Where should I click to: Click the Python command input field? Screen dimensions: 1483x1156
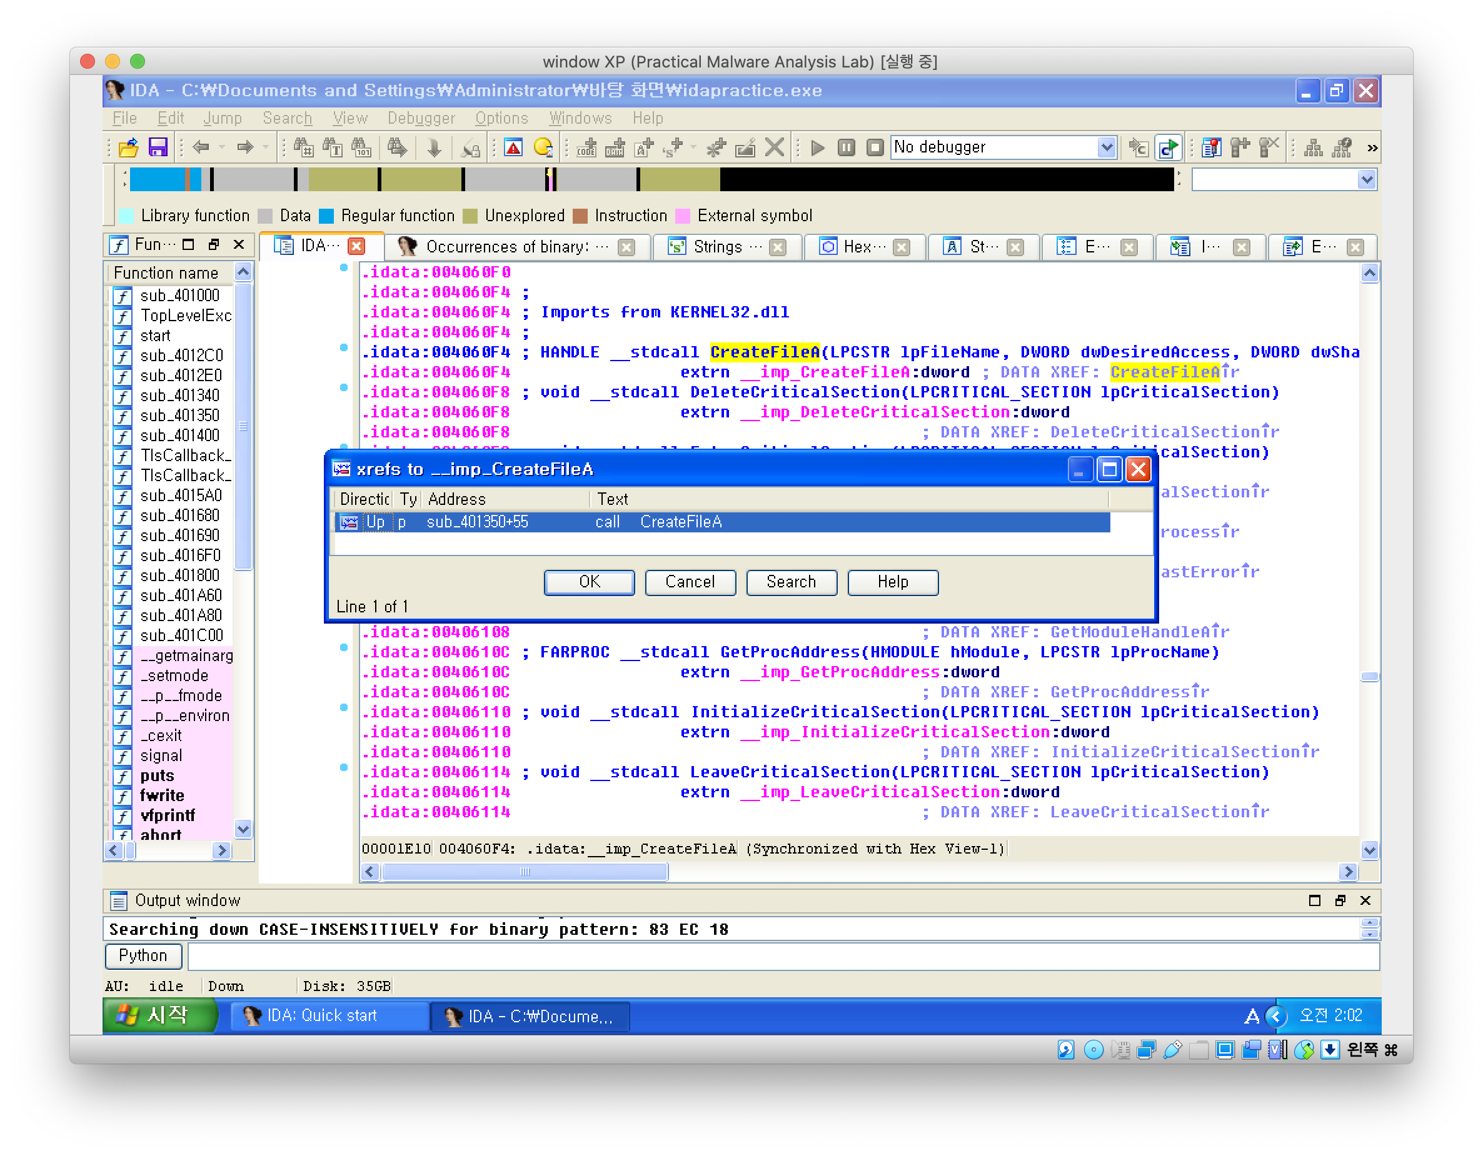(x=783, y=957)
